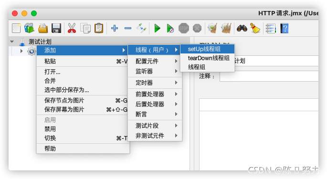Click the green window zoom button
This screenshot has height=179, width=327.
click(34, 13)
